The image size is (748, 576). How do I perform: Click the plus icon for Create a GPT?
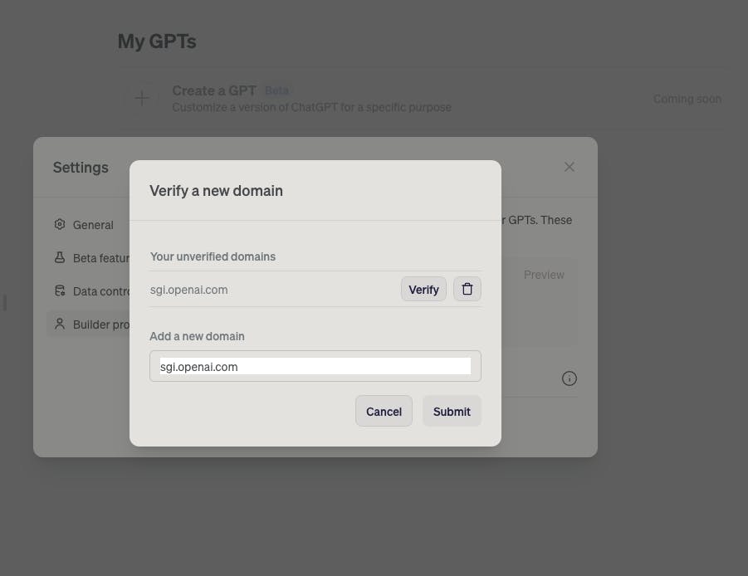pos(142,98)
